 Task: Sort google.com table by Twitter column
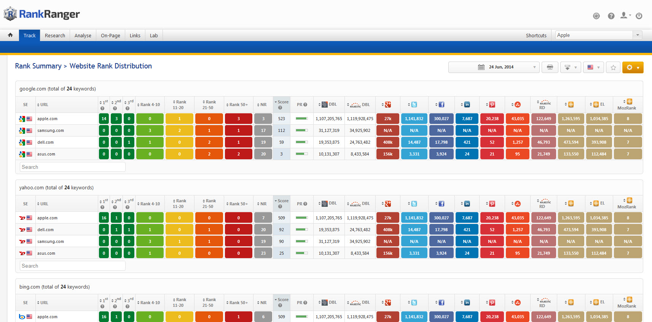point(414,105)
